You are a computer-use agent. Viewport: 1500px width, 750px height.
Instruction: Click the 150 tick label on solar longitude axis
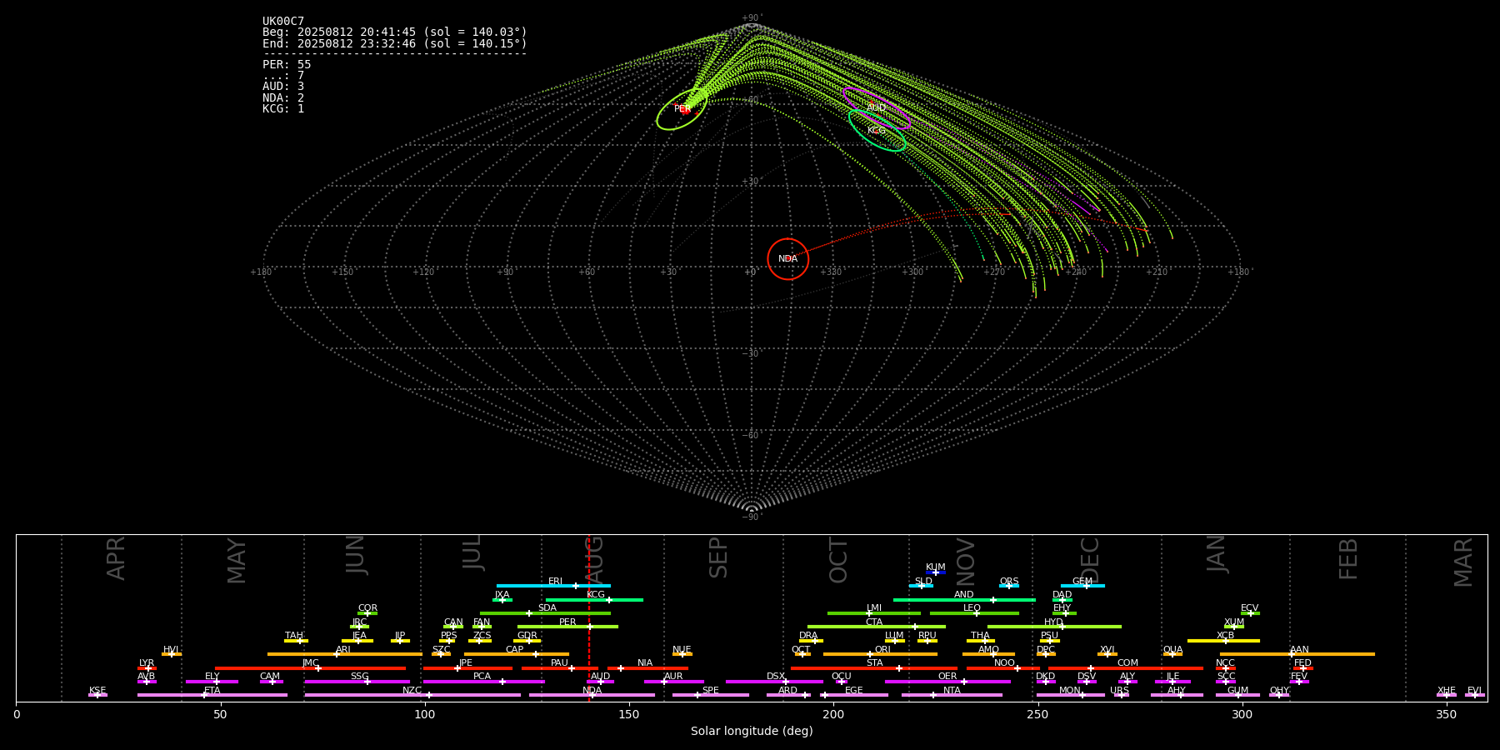(629, 714)
